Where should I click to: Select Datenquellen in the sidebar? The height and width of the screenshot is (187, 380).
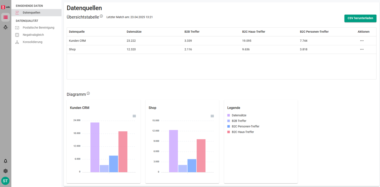[32, 13]
